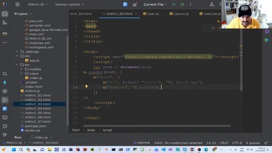Click the 4 spaces indent widget
This screenshot has height=153, width=272.
[253, 143]
